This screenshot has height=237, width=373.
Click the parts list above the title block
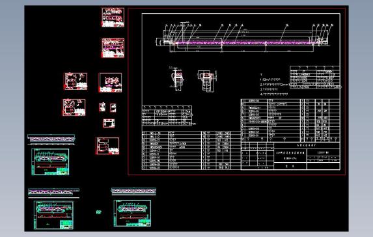pyautogui.click(x=290, y=120)
